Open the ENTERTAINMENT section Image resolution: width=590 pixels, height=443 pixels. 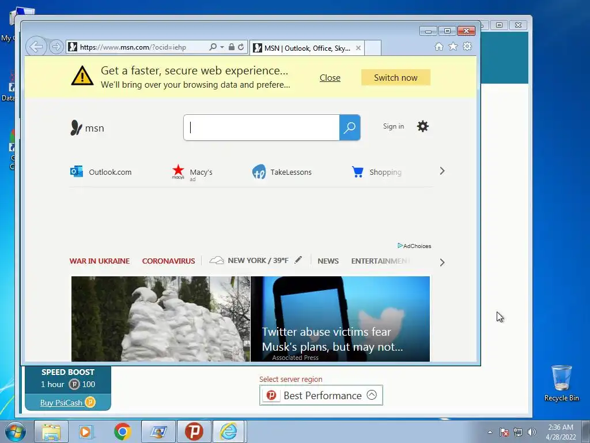click(x=380, y=261)
